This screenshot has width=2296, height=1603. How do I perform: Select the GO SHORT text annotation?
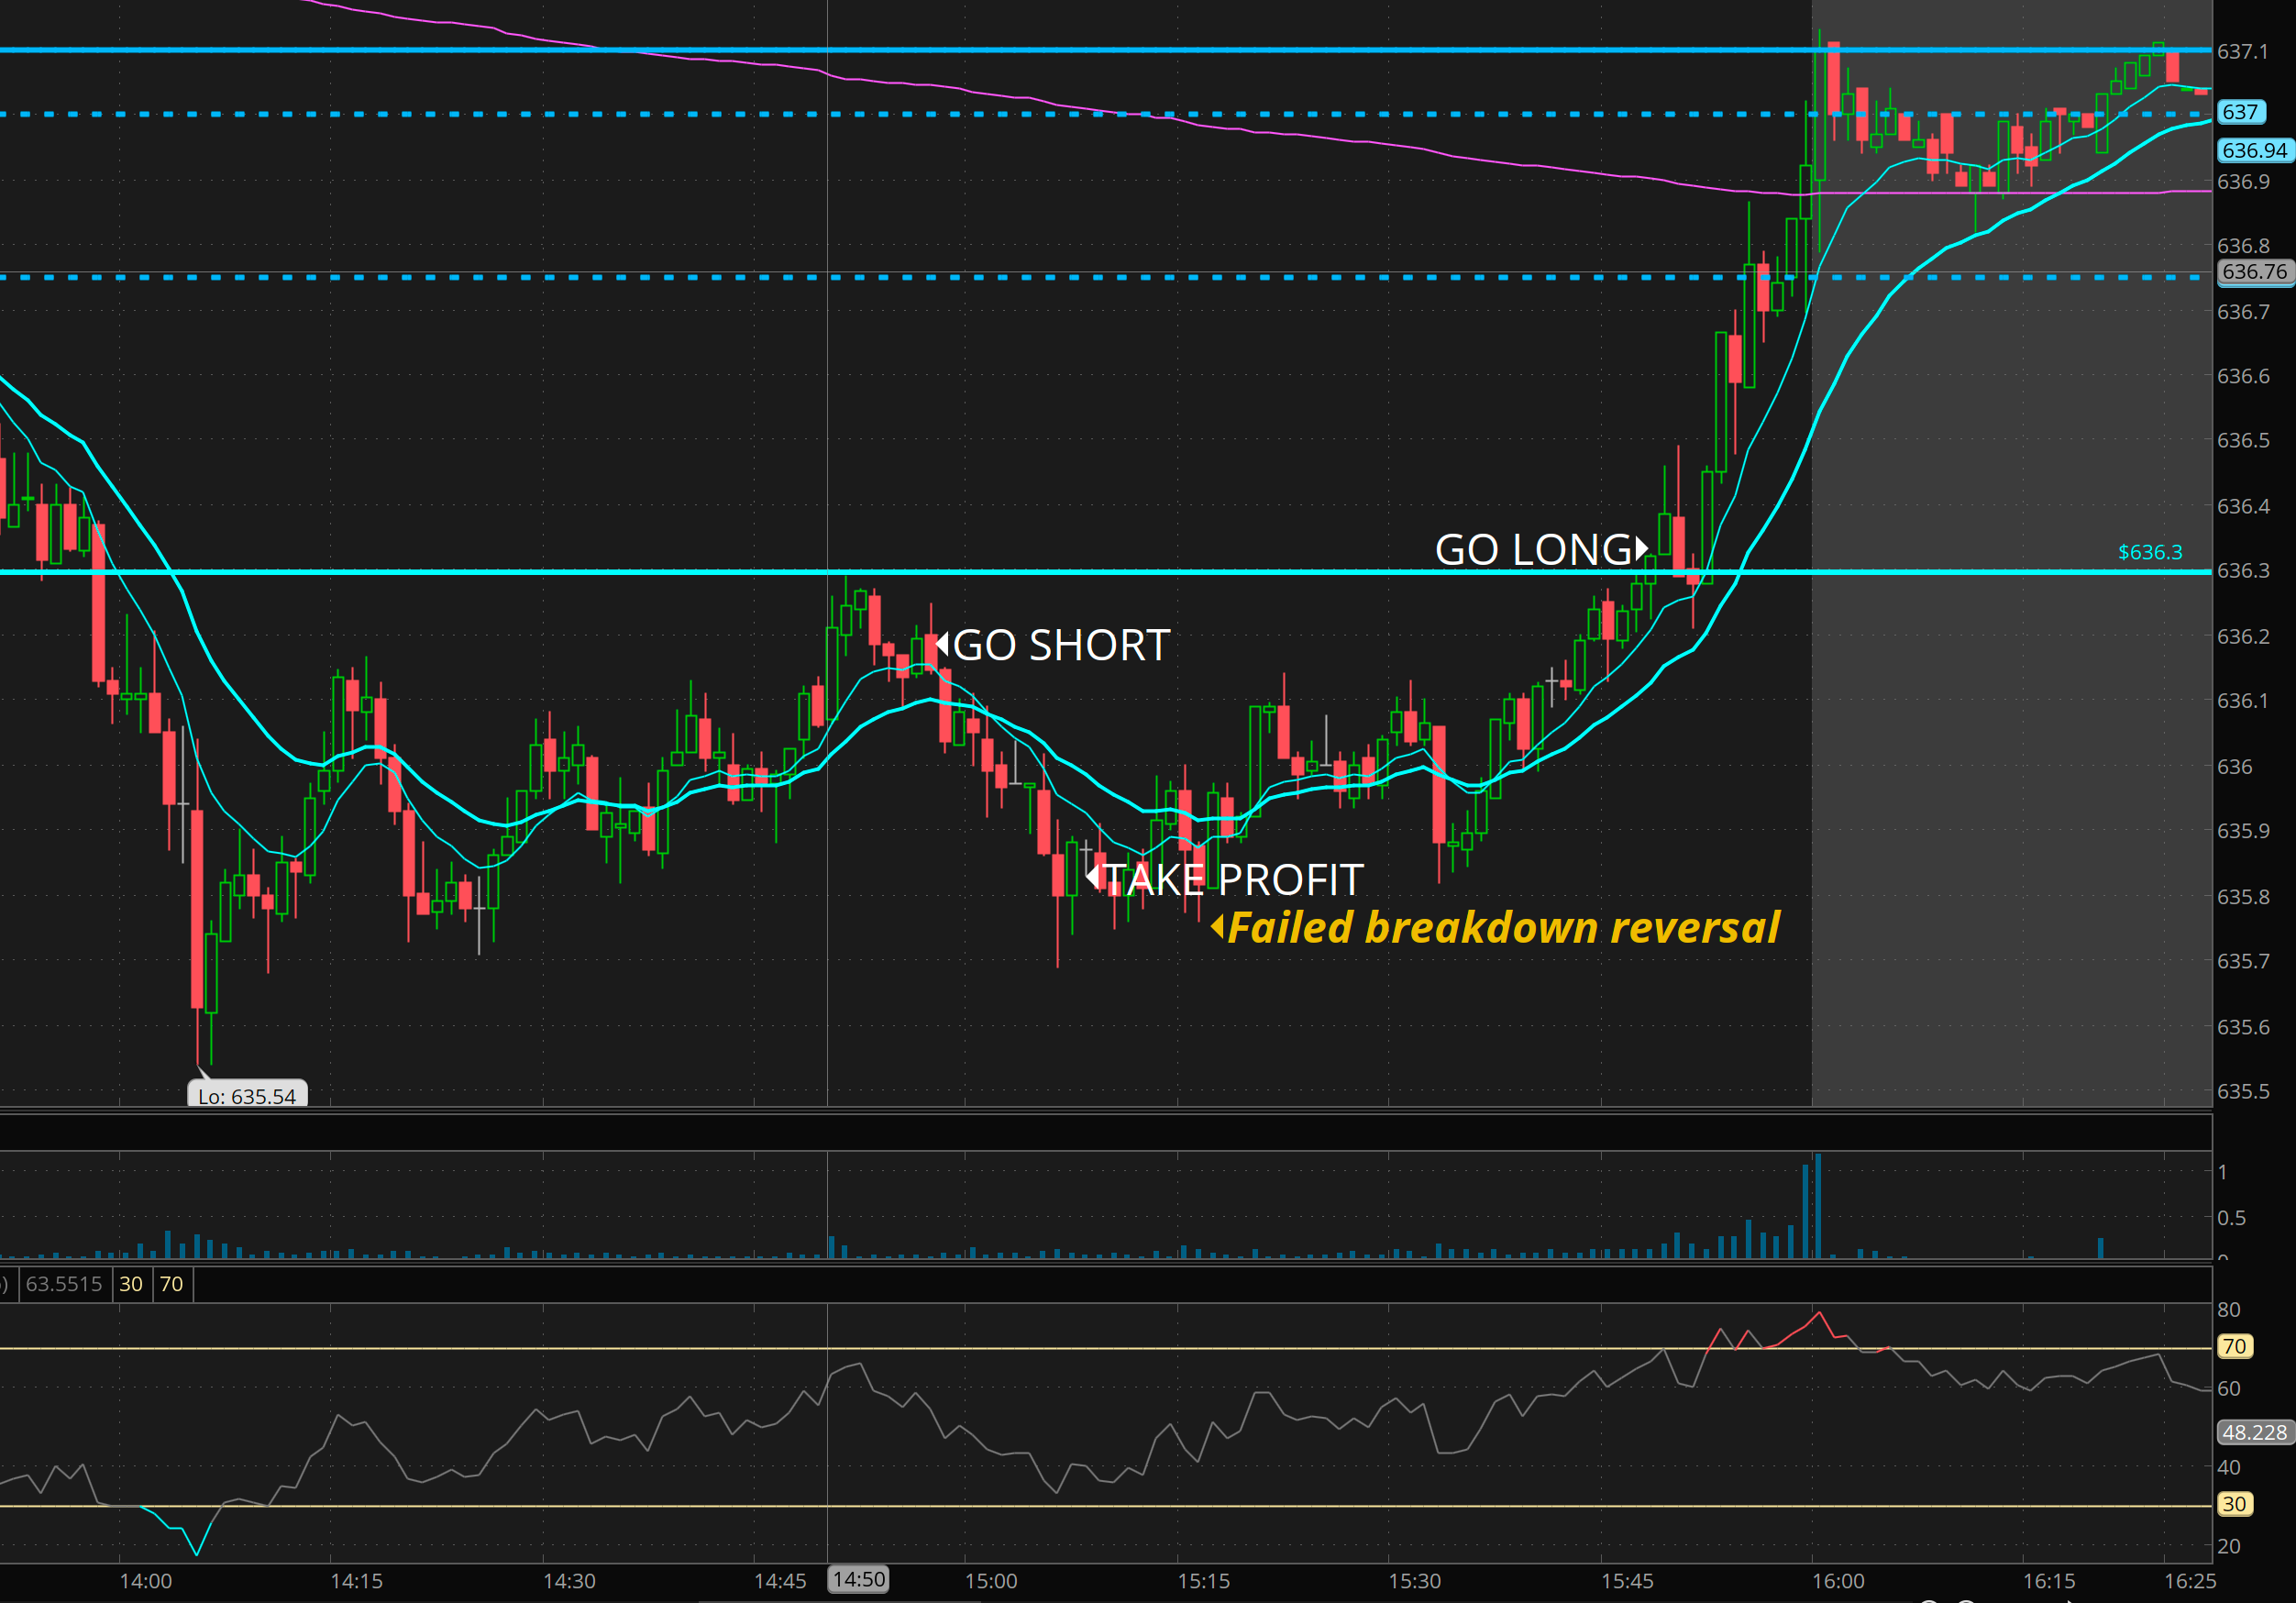(1061, 645)
